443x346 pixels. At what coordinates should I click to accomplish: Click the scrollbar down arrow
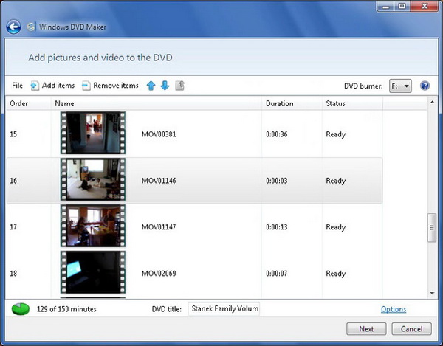(432, 293)
